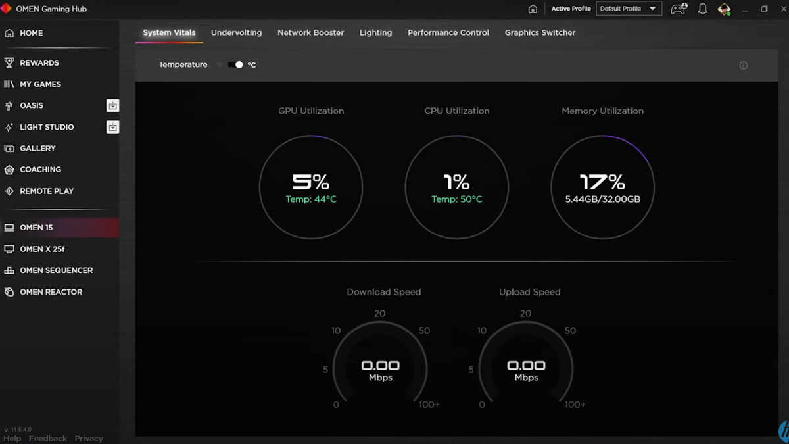This screenshot has height=444, width=789.
Task: Click the My Games library icon
Action: (x=9, y=84)
